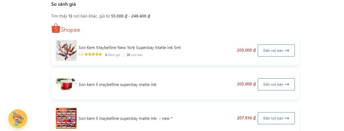The width and height of the screenshot is (344, 131).
Task: Open Son kem lì maybelline superstay matte ink title
Action: 117,84
